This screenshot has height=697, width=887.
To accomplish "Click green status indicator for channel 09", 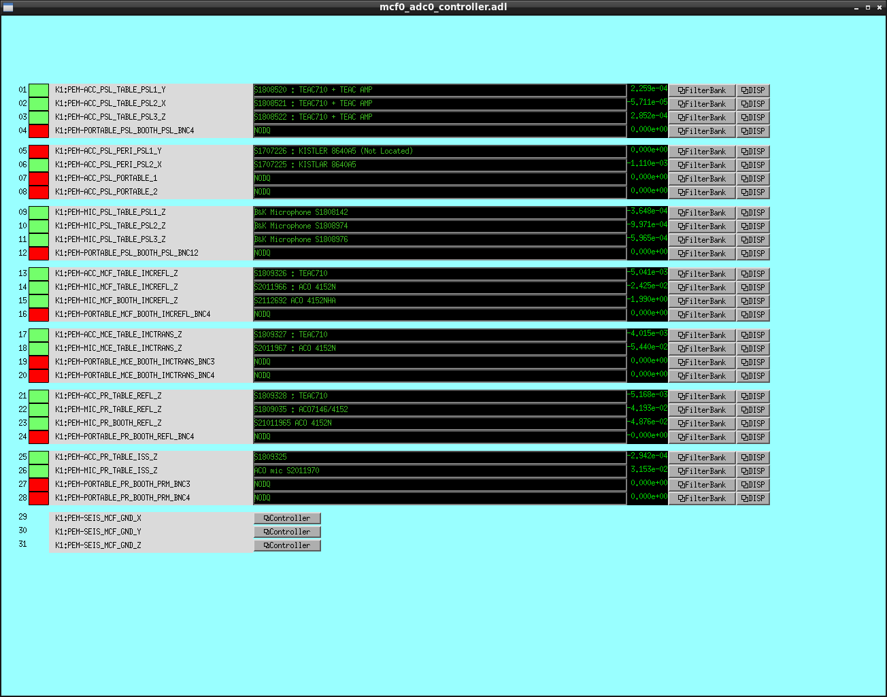I will coord(39,213).
